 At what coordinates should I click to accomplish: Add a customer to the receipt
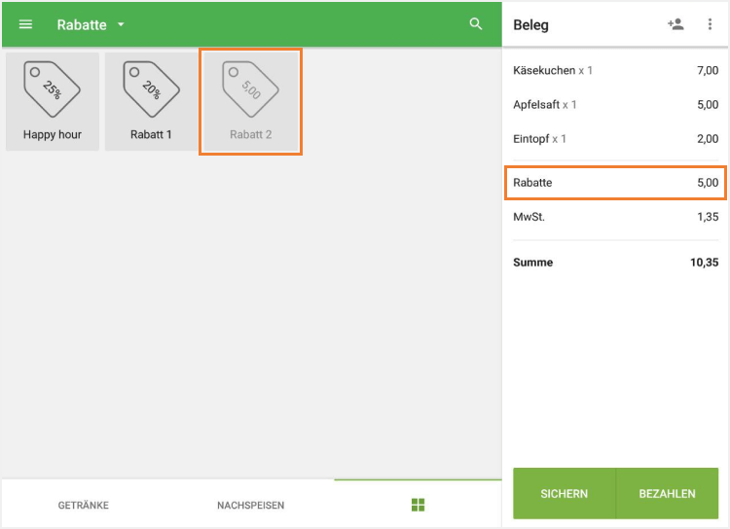pos(675,24)
